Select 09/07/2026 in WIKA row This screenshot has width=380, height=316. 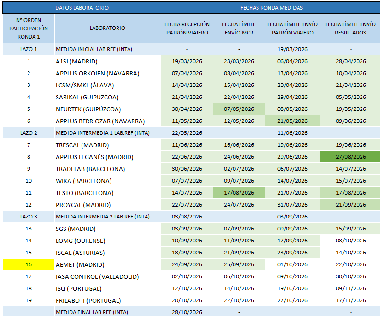[x=239, y=181]
